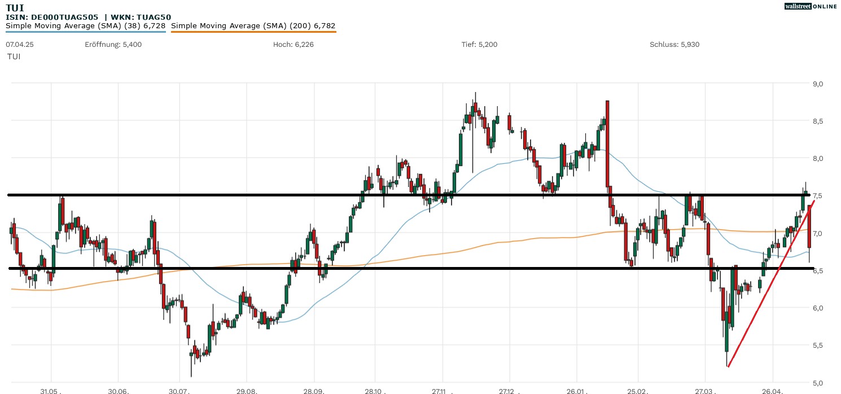The height and width of the screenshot is (394, 841).
Task: Click the blue underline below SMA (38)
Action: click(x=85, y=32)
